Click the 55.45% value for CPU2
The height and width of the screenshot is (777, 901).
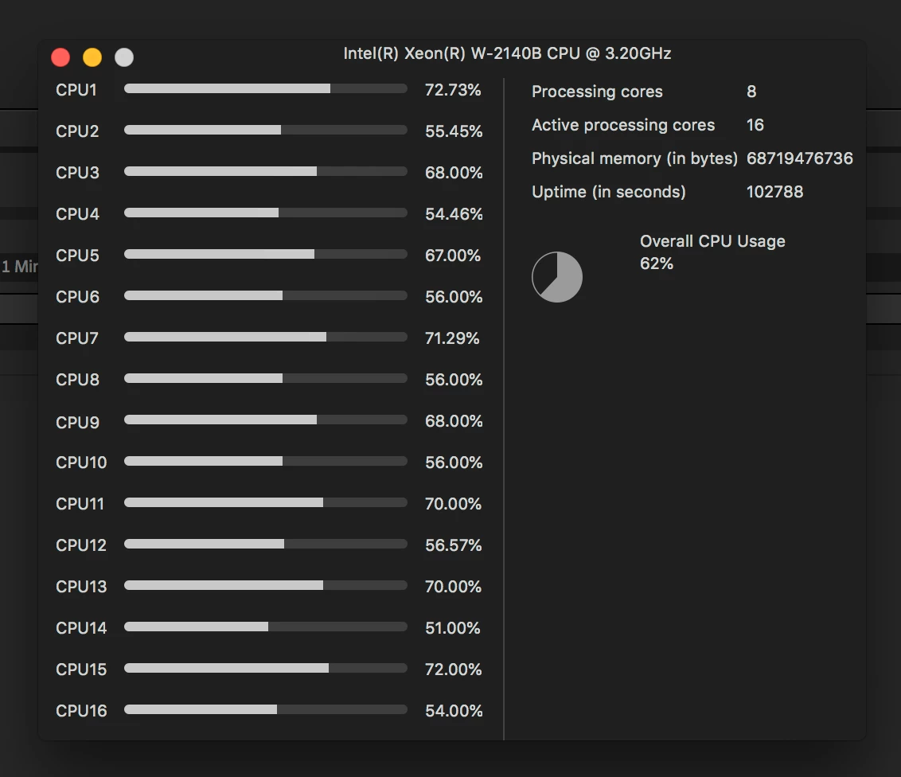(x=454, y=131)
